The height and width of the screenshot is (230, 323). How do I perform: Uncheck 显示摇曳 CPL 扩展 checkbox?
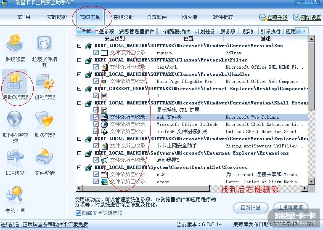(96, 110)
